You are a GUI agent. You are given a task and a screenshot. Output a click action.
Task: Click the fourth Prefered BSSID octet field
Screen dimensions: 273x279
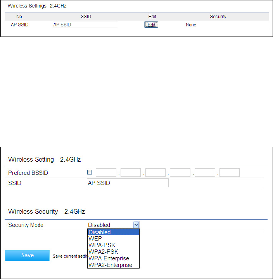pos(180,173)
